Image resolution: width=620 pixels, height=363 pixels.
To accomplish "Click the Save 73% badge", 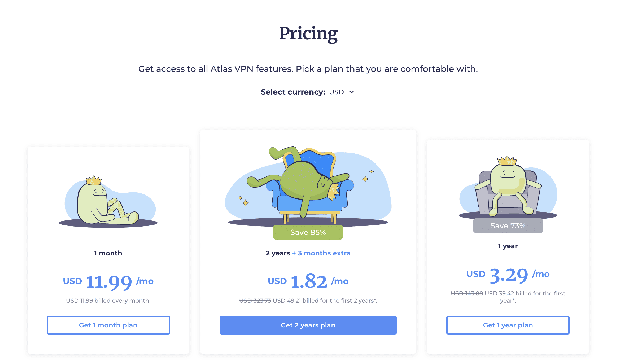I will [x=508, y=225].
